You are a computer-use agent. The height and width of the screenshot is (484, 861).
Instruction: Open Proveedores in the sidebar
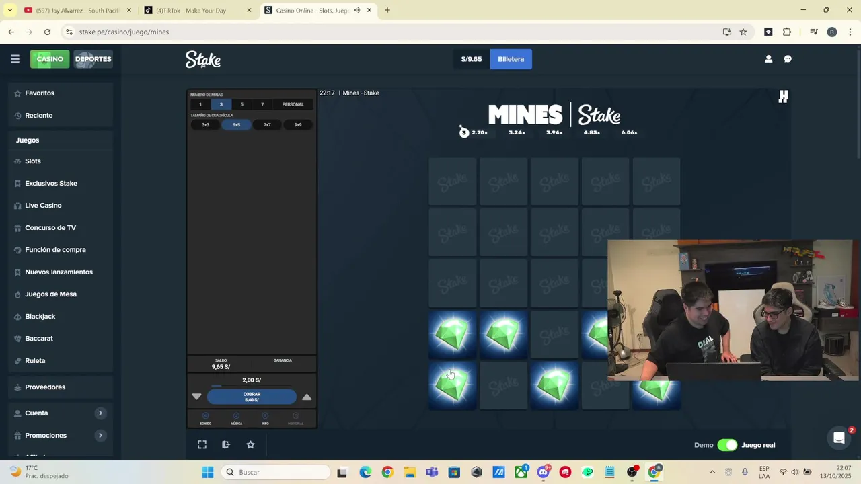tap(45, 387)
